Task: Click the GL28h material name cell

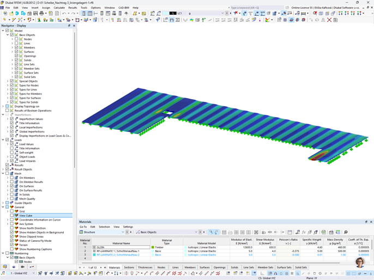Action: tap(121, 247)
